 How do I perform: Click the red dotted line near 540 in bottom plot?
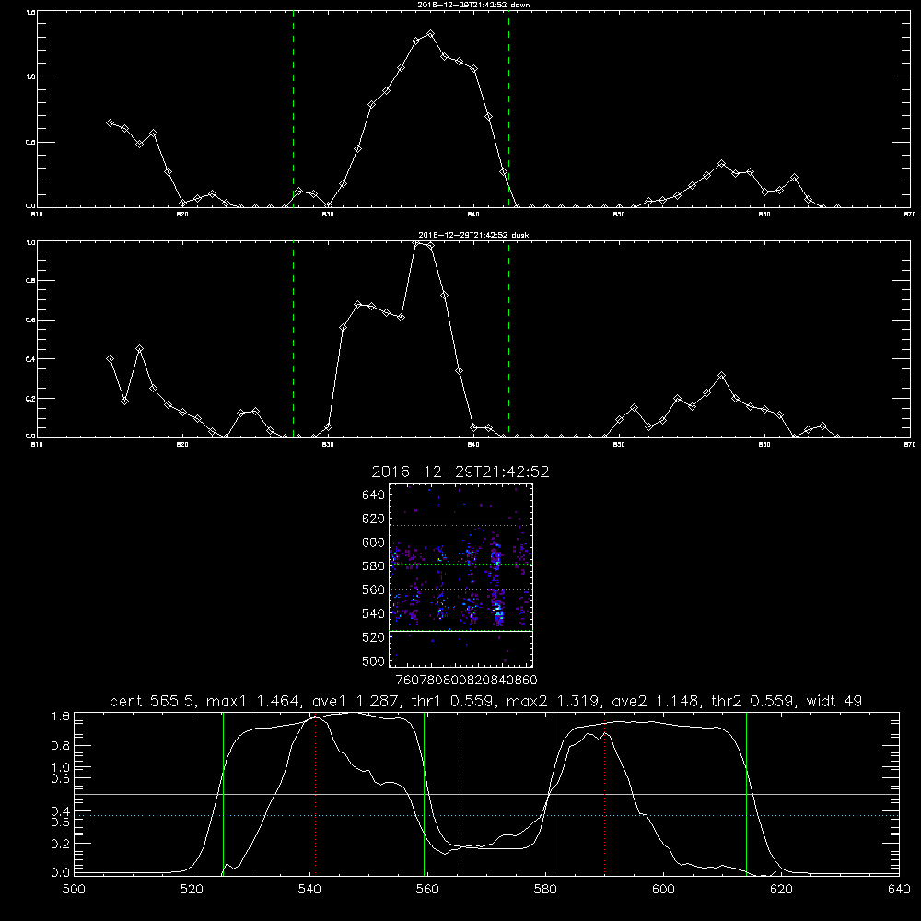point(315,794)
